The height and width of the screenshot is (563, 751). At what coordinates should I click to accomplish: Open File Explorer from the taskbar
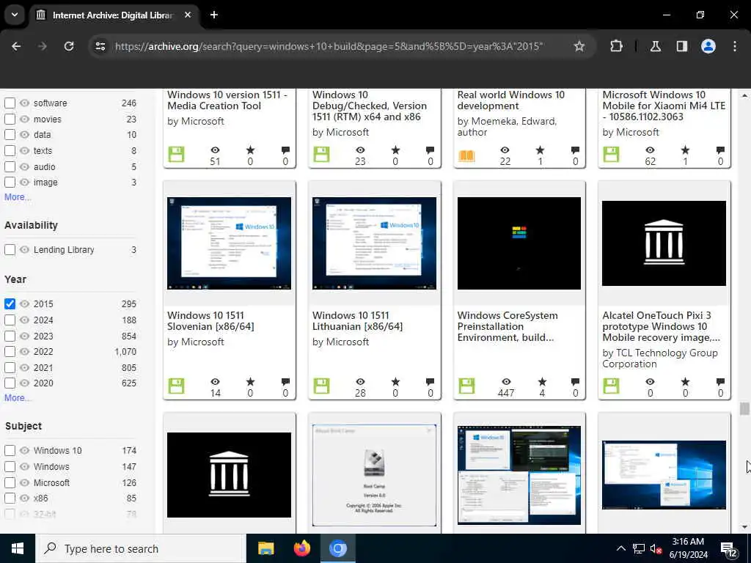(265, 548)
